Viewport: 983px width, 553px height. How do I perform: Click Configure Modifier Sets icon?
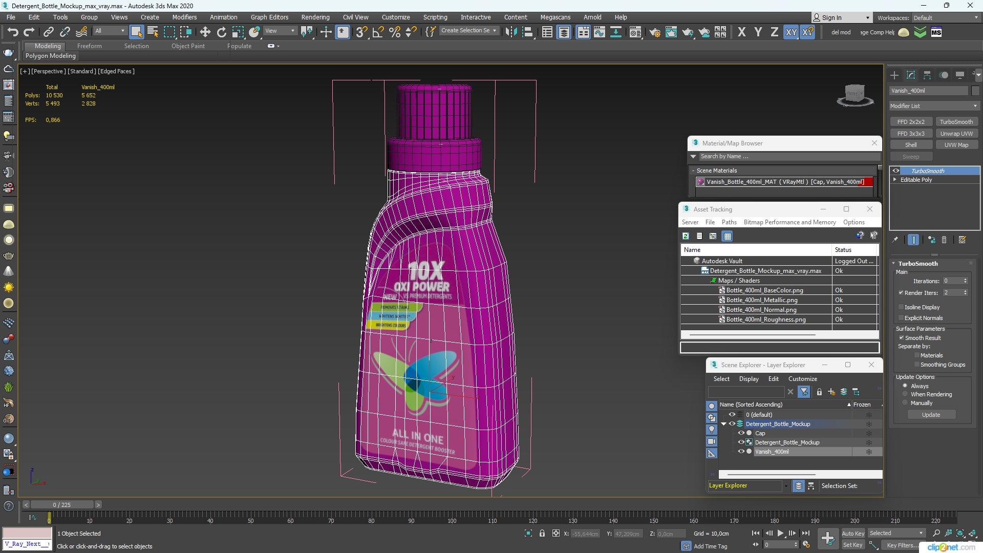pyautogui.click(x=963, y=240)
